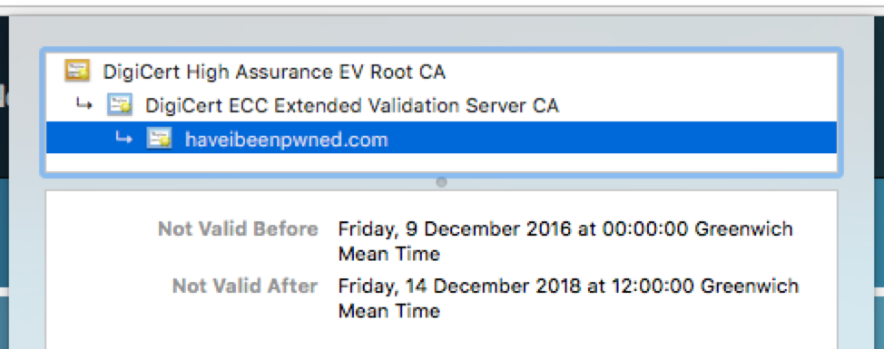884x349 pixels.
Task: Click the arrow beside haveibeenpwned.com
Action: click(x=123, y=138)
